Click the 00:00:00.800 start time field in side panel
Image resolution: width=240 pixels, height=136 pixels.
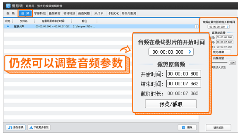pyautogui.click(x=225, y=37)
